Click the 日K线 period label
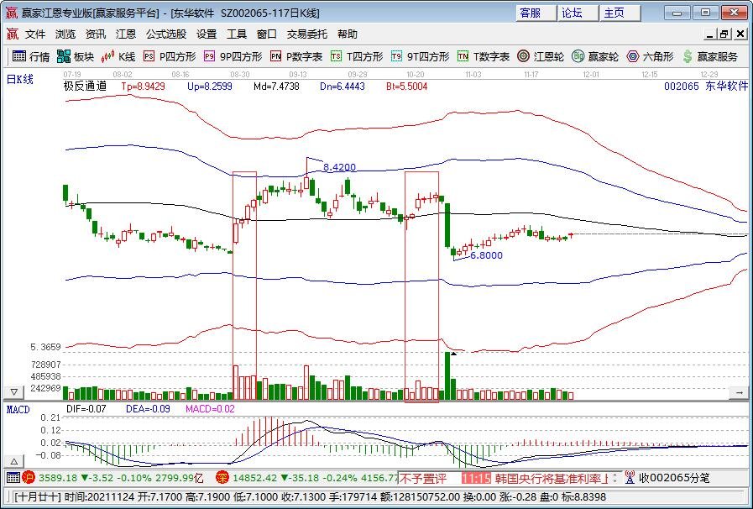Image resolution: width=753 pixels, height=509 pixels. [19, 79]
